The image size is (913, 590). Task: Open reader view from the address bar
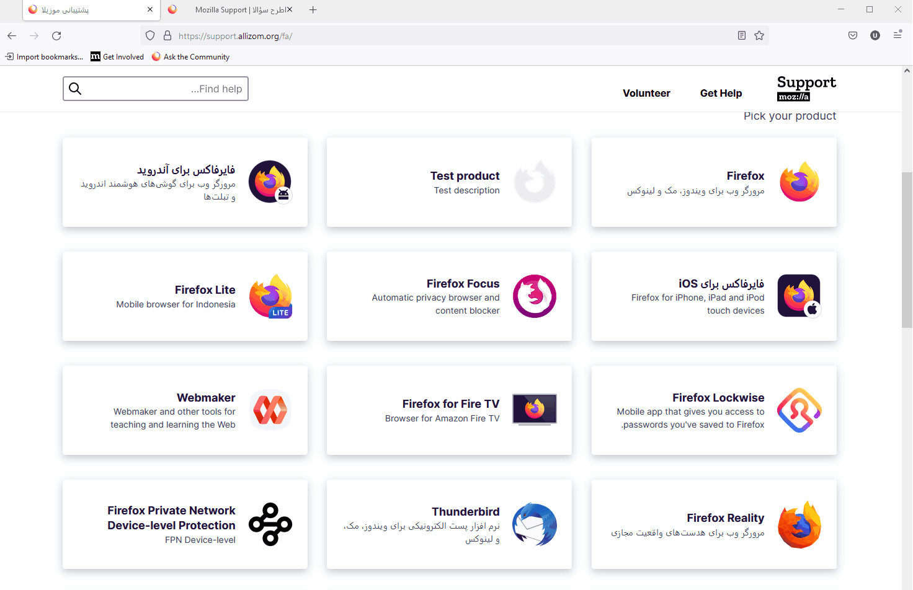point(741,35)
